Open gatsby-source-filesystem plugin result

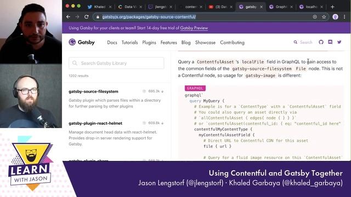tap(93, 91)
